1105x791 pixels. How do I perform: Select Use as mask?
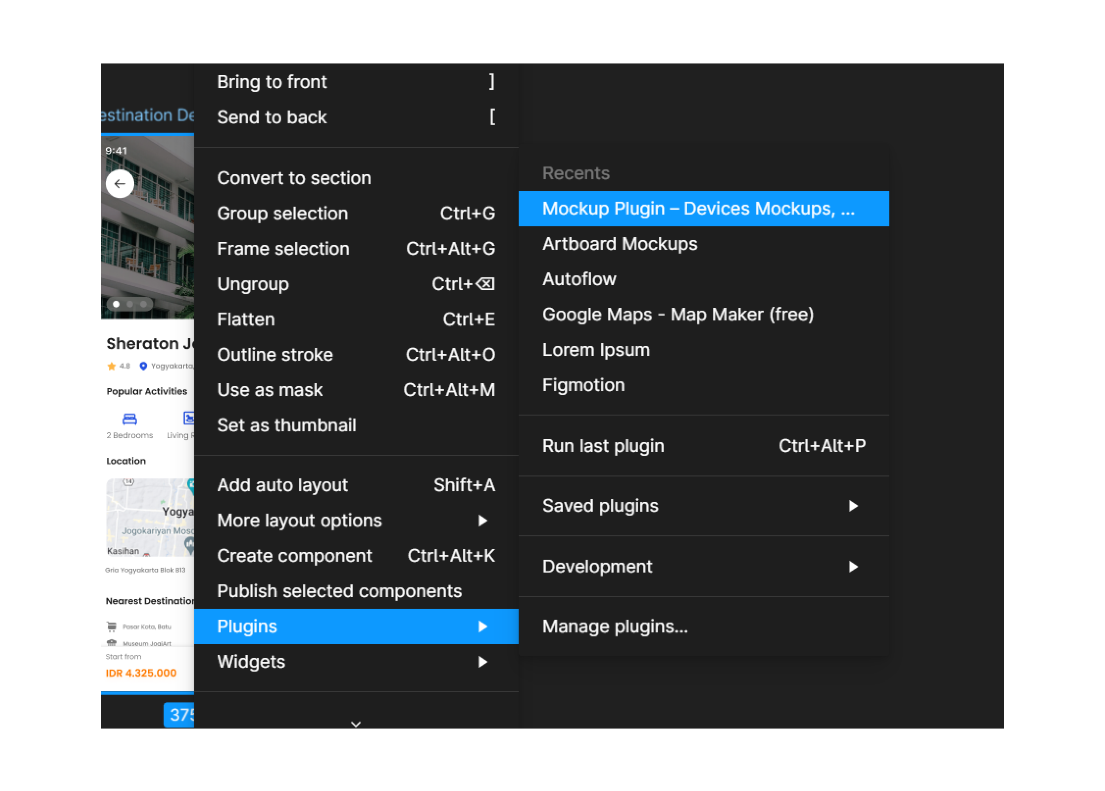tap(356, 390)
